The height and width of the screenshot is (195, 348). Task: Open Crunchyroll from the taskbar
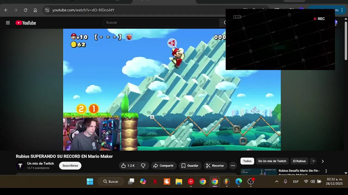point(167,181)
